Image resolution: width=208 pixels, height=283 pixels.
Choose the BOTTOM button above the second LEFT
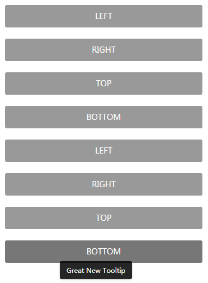[x=103, y=117]
